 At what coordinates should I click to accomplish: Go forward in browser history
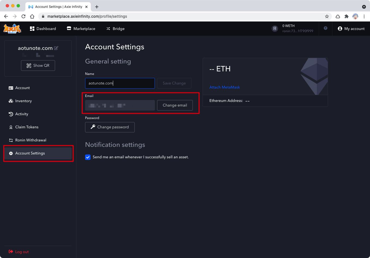click(x=15, y=16)
